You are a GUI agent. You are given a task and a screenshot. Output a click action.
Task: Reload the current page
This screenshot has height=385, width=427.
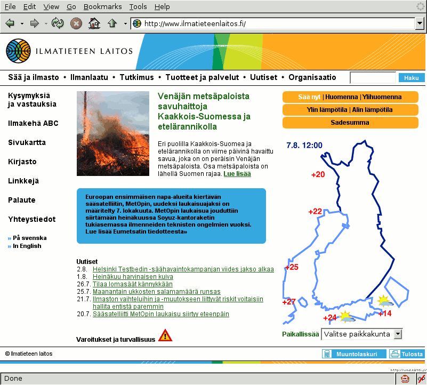click(x=58, y=23)
